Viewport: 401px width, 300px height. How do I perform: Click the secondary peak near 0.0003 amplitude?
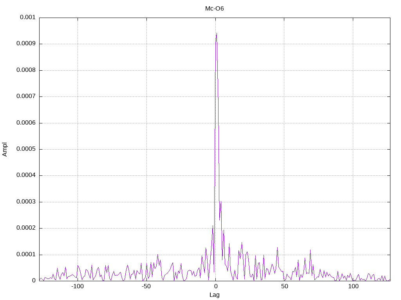221,202
